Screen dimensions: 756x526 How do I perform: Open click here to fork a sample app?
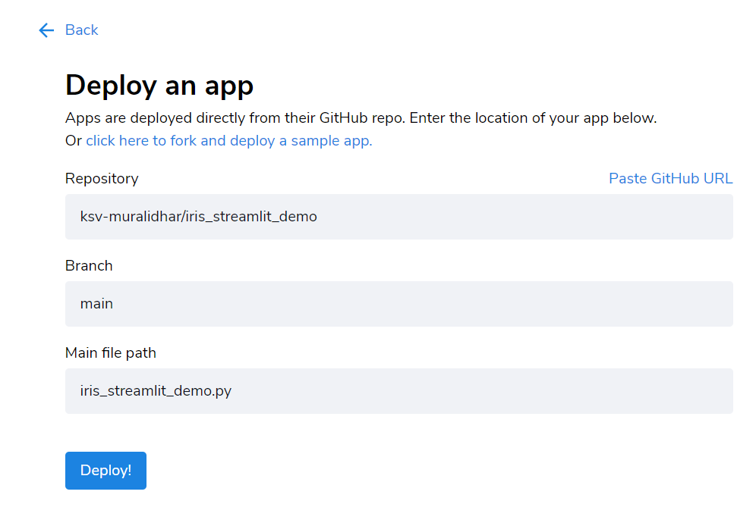tap(228, 140)
